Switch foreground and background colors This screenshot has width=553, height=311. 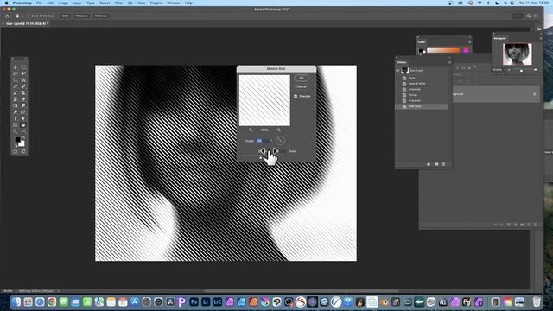coord(23,138)
